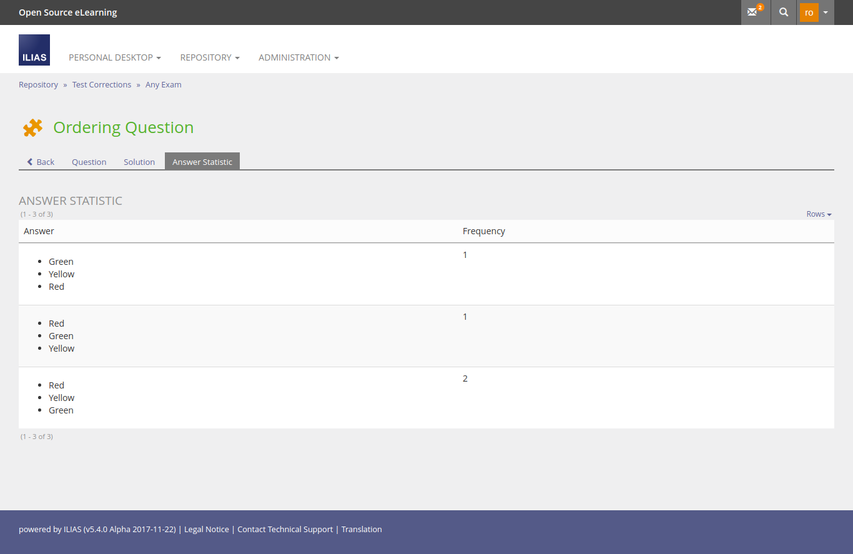
Task: Select the Answer Statistic tab
Action: tap(202, 162)
